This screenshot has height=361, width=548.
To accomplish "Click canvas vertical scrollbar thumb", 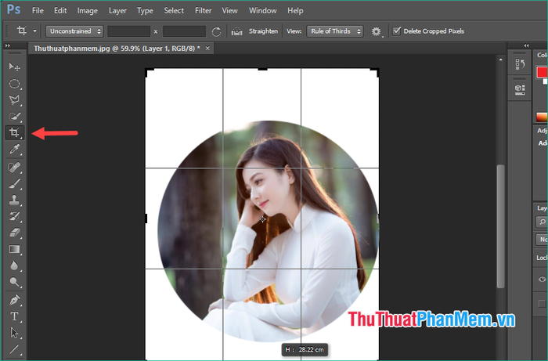I will tap(501, 226).
